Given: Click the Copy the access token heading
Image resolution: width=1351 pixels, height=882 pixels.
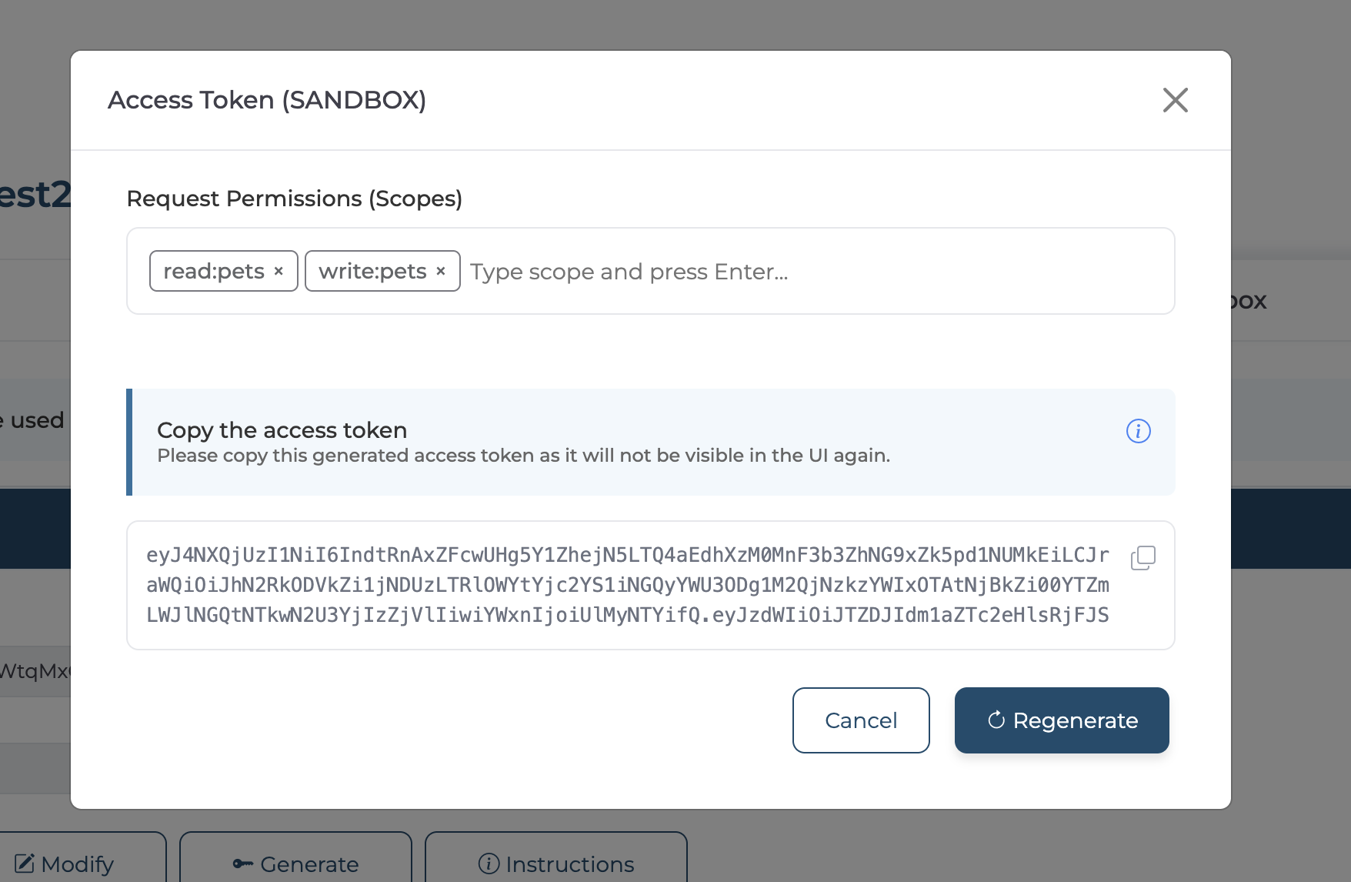Looking at the screenshot, I should (282, 430).
